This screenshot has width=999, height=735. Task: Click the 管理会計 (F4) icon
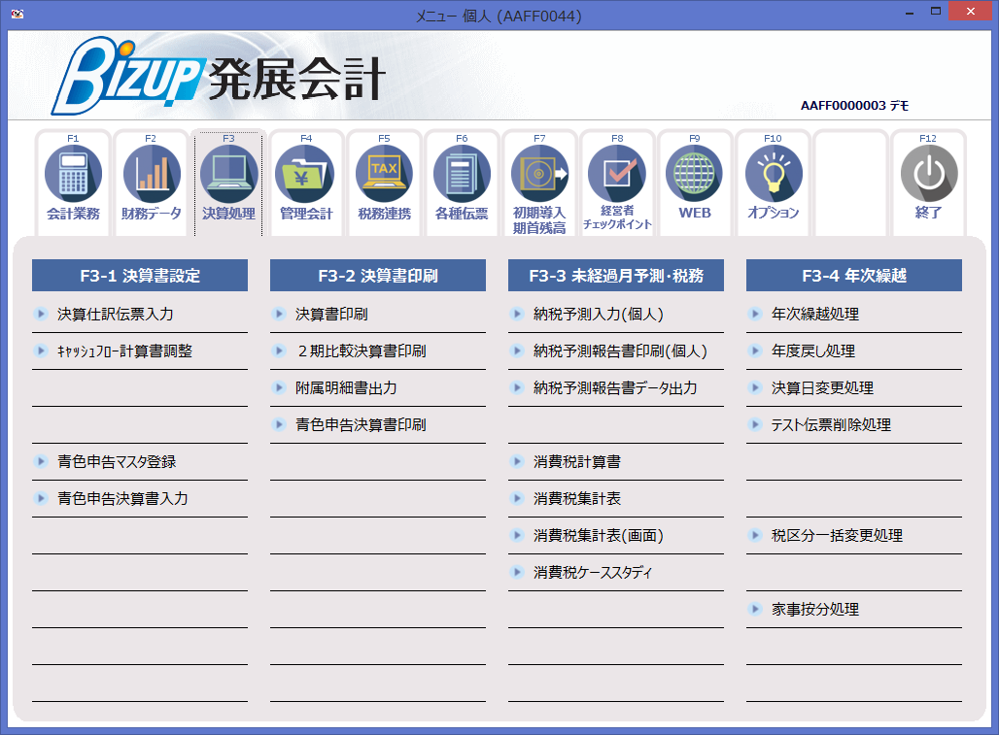coord(307,180)
